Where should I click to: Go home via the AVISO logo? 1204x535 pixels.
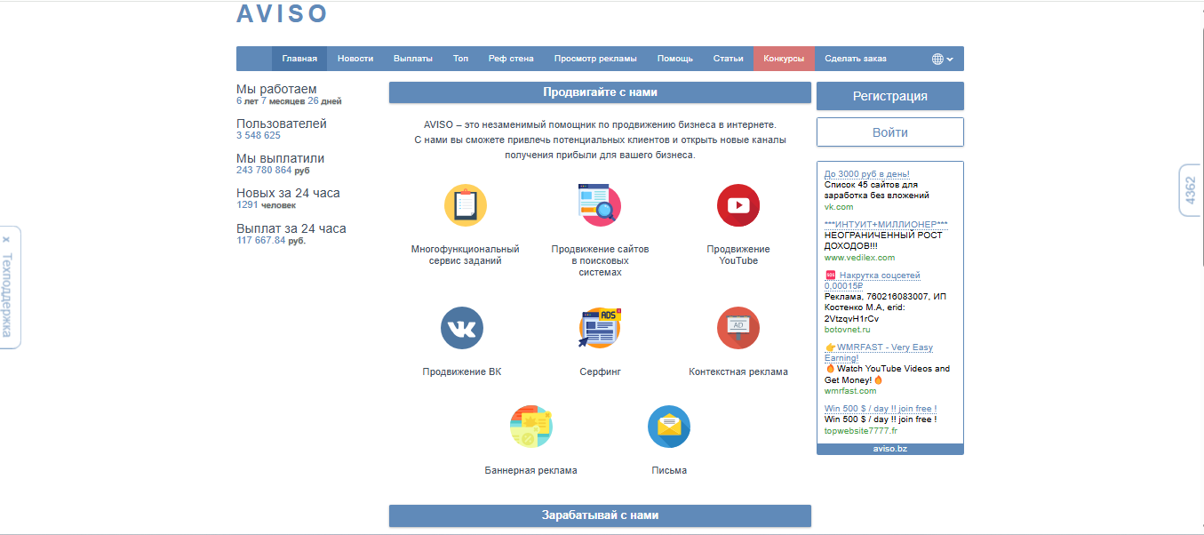[x=283, y=13]
